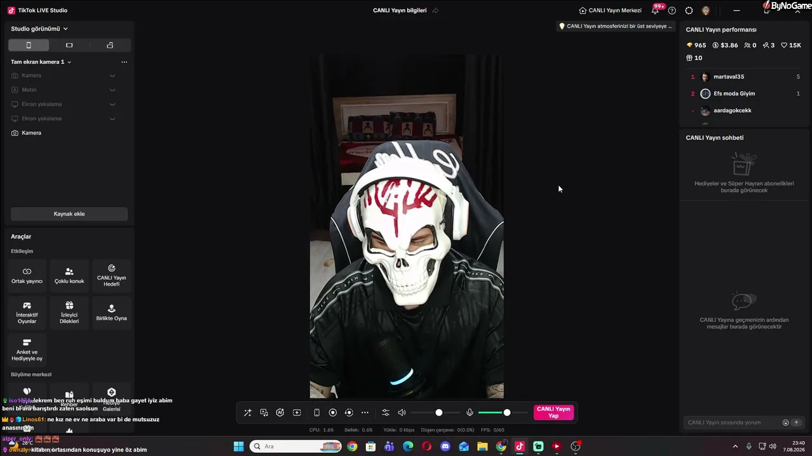Screen dimensions: 812x456
Task: Open the settings gear icon in title bar
Action: pyautogui.click(x=689, y=10)
